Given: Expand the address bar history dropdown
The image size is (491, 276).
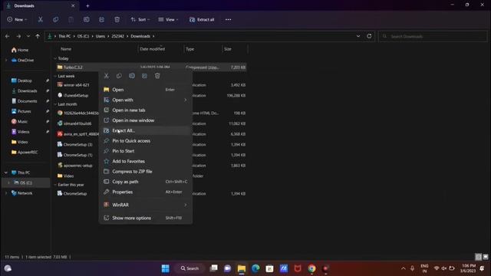Looking at the screenshot, I should [358, 36].
